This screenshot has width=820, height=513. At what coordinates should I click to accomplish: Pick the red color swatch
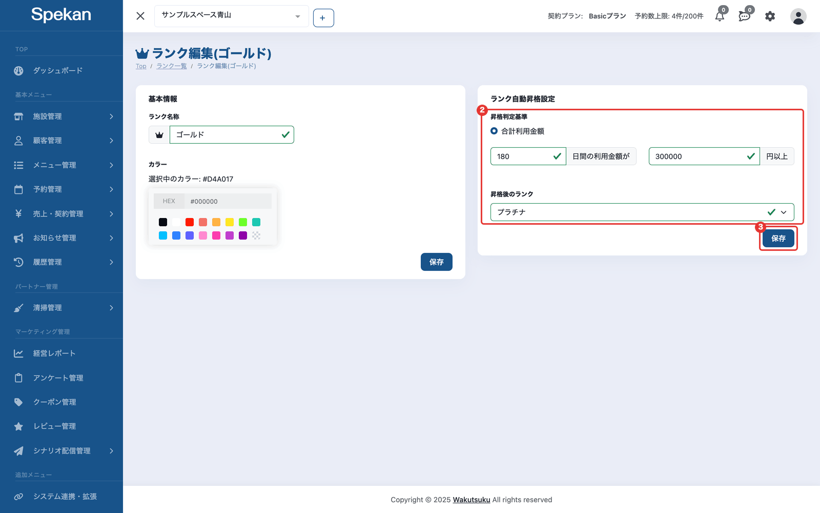click(190, 222)
